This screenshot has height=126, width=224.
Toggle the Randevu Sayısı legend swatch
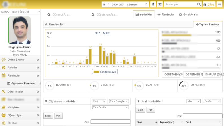point(96,72)
